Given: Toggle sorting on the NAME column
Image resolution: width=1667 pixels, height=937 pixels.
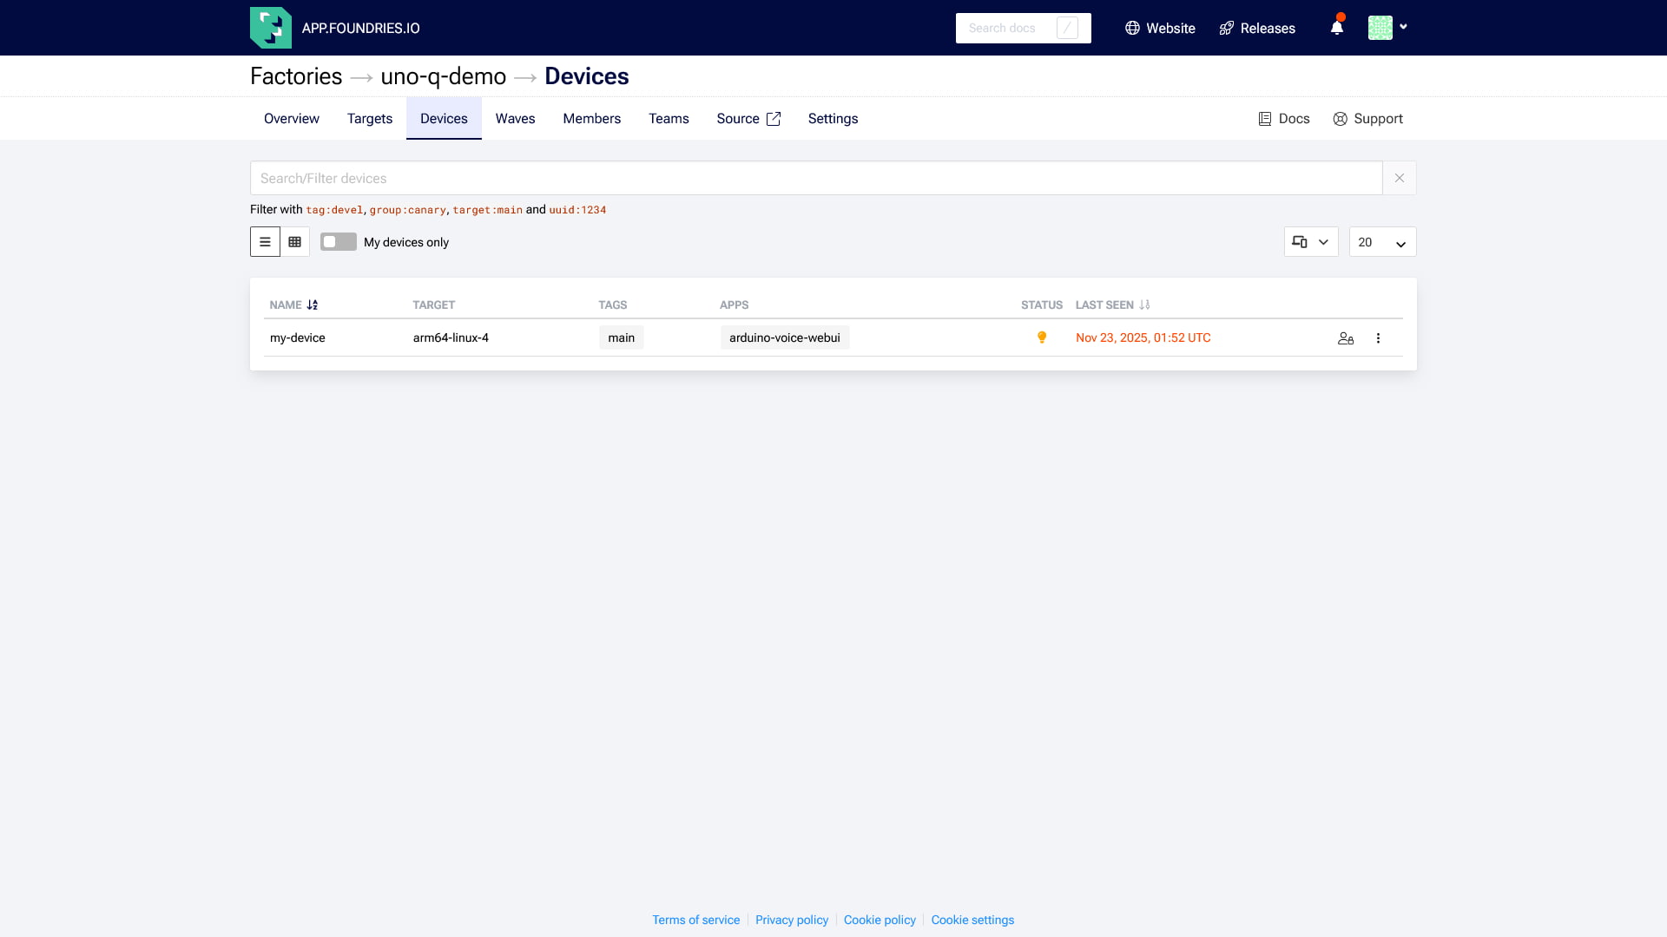Looking at the screenshot, I should (x=313, y=305).
